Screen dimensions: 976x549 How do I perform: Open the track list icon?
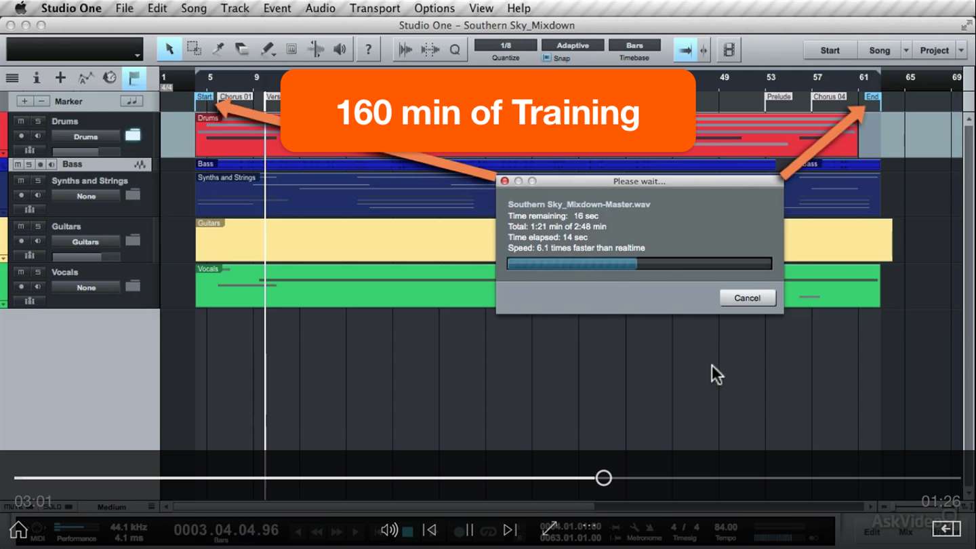tap(12, 78)
